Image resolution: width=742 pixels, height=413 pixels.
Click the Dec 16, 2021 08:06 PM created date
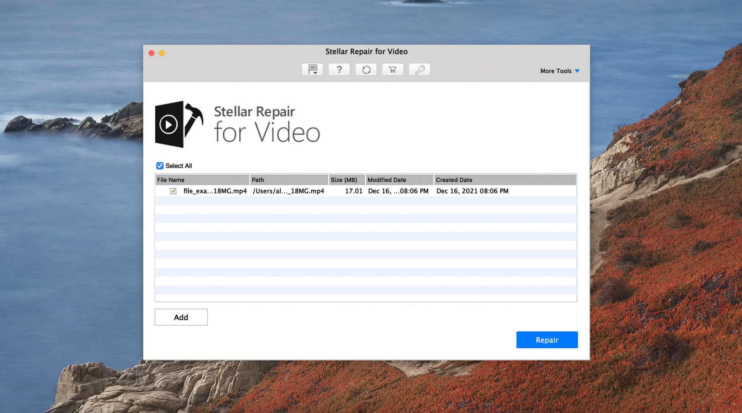point(472,191)
